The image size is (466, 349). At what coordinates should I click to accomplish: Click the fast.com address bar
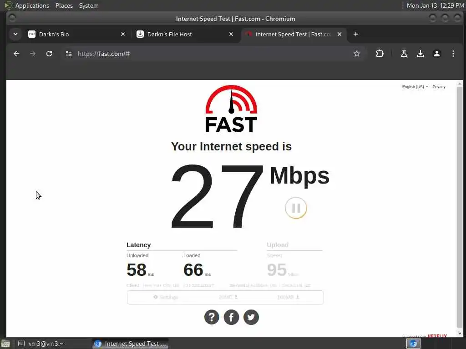[213, 54]
